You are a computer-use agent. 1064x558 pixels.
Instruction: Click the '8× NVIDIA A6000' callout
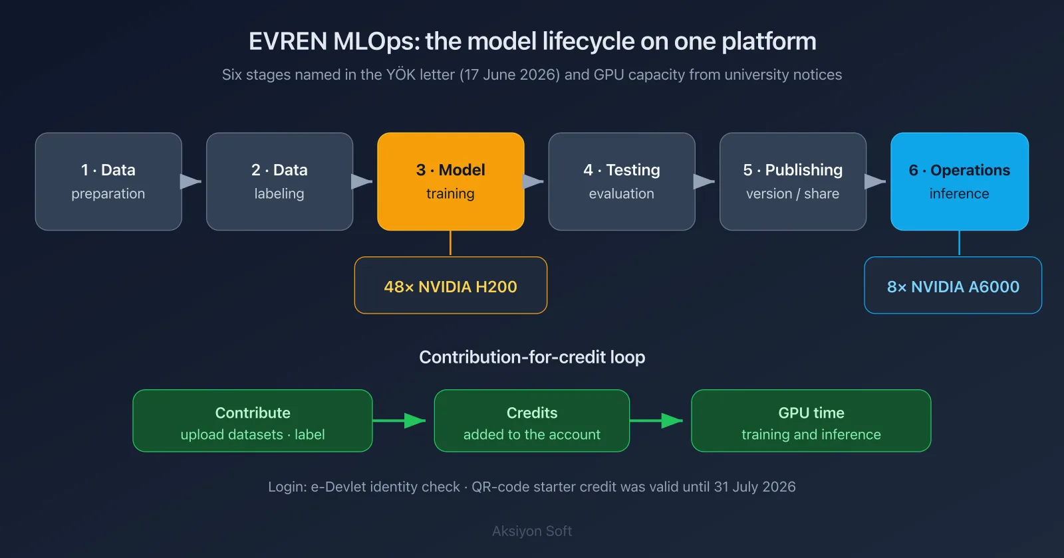[x=953, y=286]
